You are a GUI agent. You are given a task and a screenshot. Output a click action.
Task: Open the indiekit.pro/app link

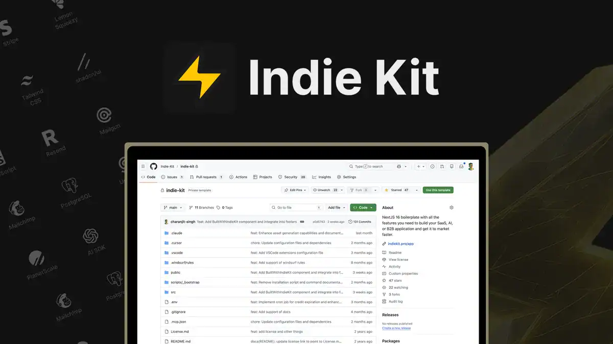pyautogui.click(x=400, y=244)
